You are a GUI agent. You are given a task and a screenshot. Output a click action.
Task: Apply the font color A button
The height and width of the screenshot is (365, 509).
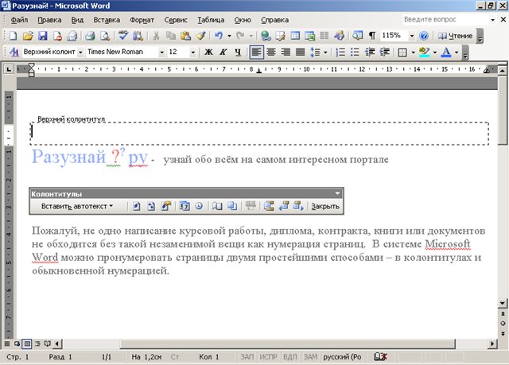coord(446,52)
